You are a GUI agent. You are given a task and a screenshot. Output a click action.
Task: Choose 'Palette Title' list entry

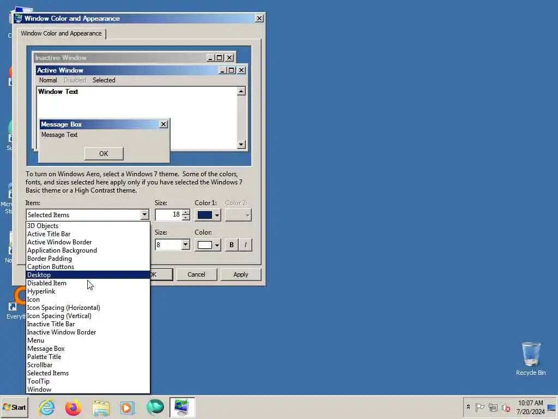pyautogui.click(x=88, y=357)
